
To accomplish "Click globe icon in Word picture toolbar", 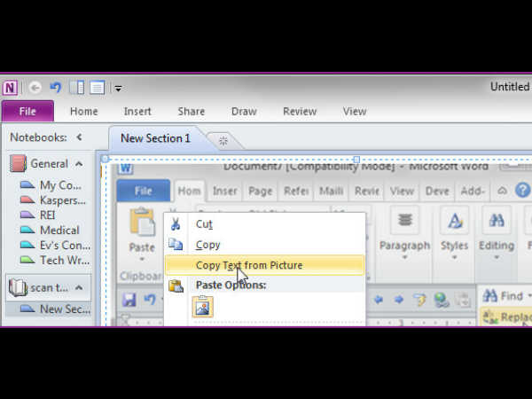I will [x=442, y=300].
